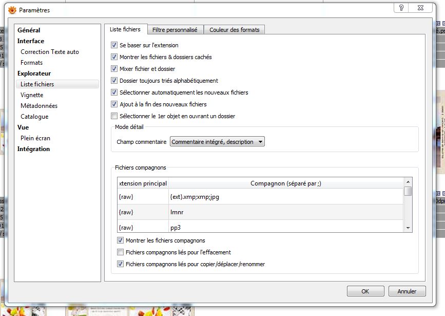Uncheck "Mixer fichier et dossier"
Viewport: 445px width, 316px height.
(114, 68)
